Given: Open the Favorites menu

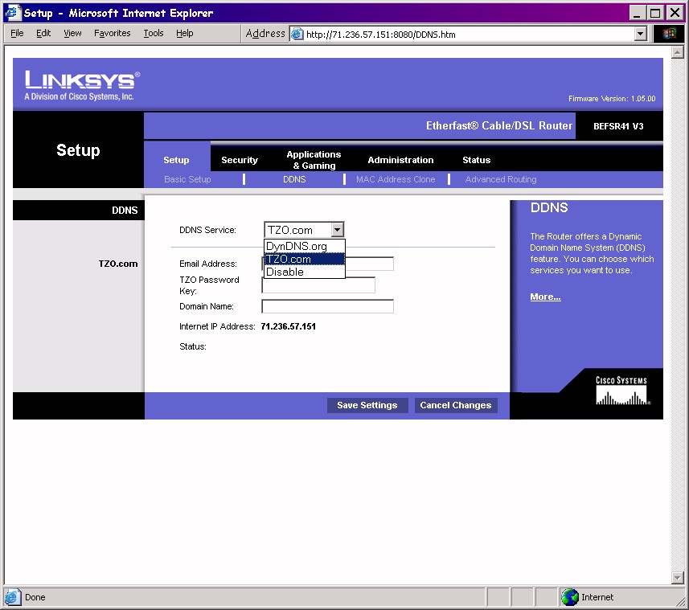Looking at the screenshot, I should pyautogui.click(x=112, y=33).
